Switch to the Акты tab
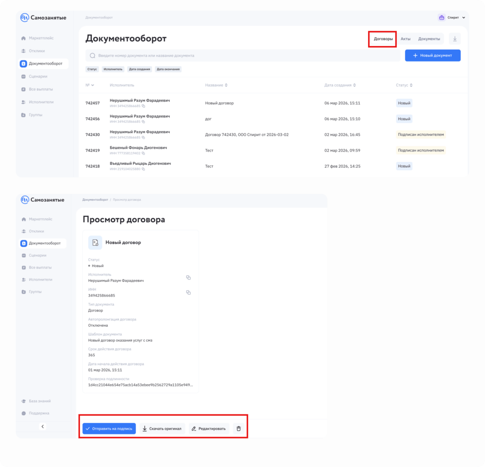 pos(405,39)
